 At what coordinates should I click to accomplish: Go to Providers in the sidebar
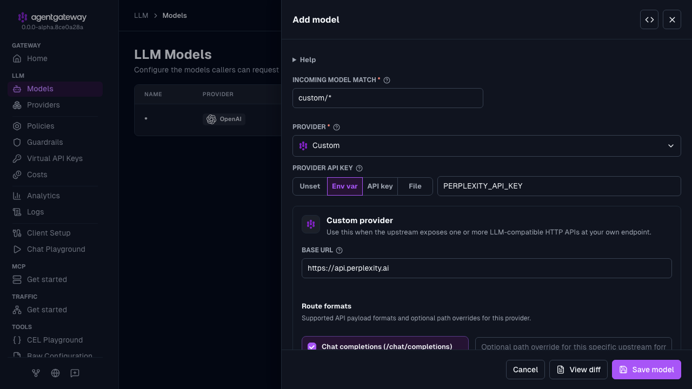click(x=55, y=105)
